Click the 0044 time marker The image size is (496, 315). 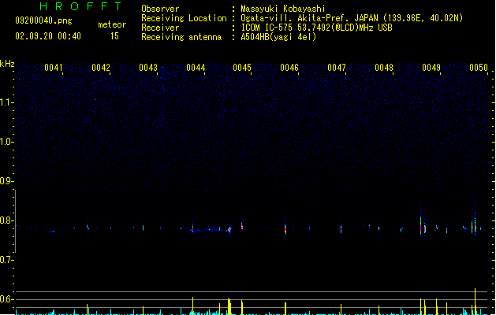coord(196,68)
